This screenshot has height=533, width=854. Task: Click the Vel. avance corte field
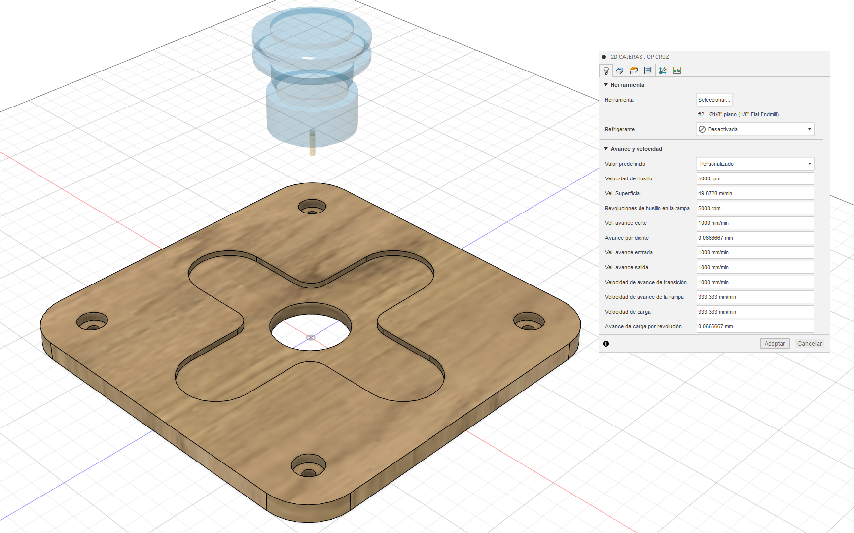tap(755, 223)
